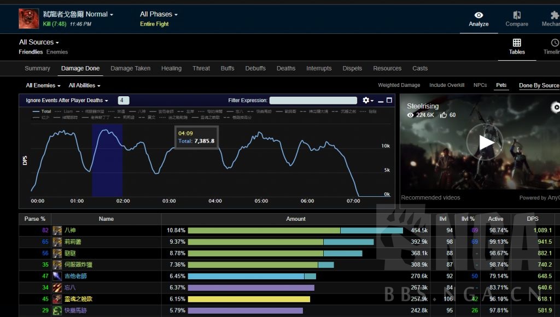This screenshot has height=317, width=560.
Task: Open the All Sources dropdown
Action: [x=39, y=42]
